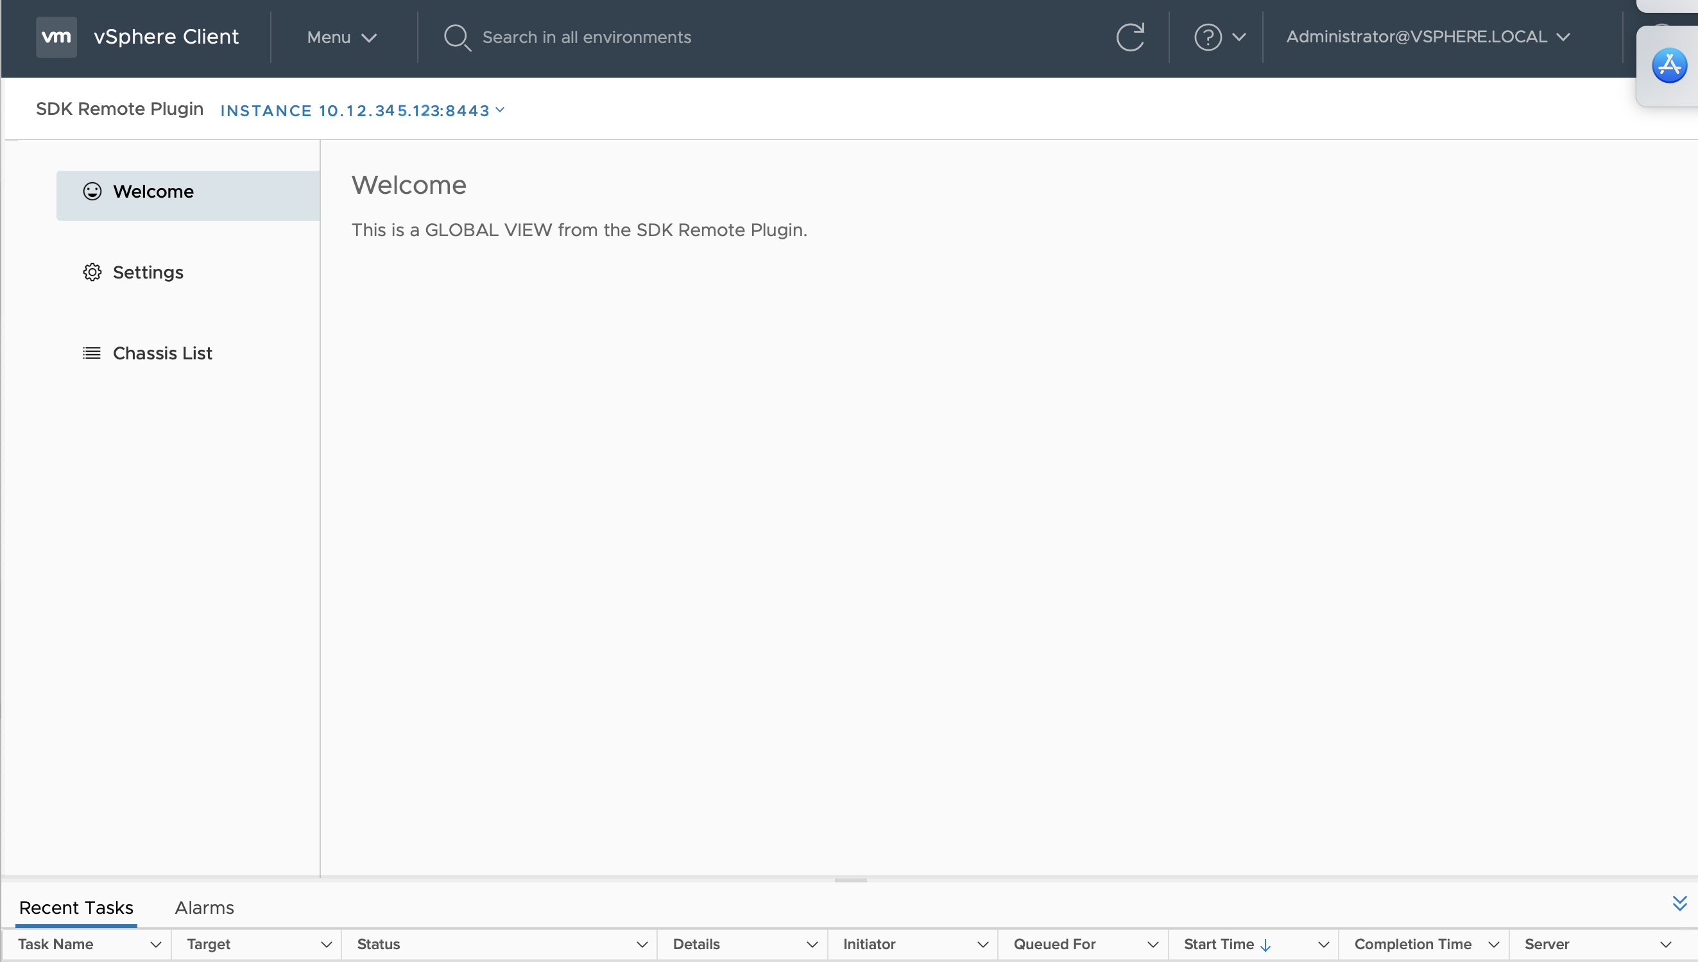Click the Welcome smiley face icon
This screenshot has width=1698, height=962.
coord(92,192)
